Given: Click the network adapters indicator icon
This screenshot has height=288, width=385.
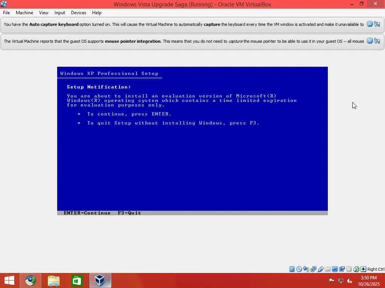Looking at the screenshot, I should tap(313, 269).
